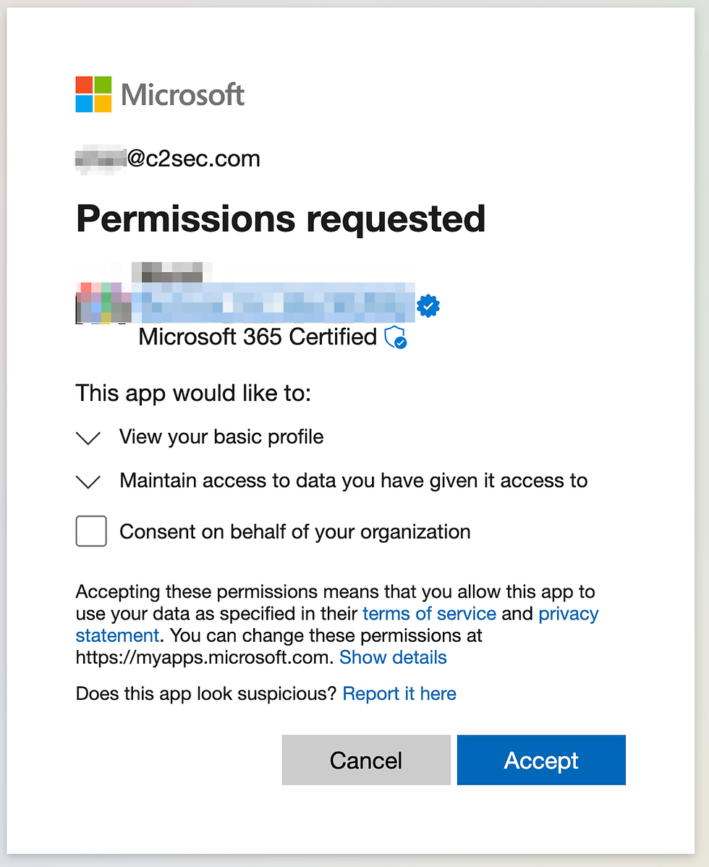Click Does this app look suspicious text
Screen dimensions: 709x867
click(206, 693)
